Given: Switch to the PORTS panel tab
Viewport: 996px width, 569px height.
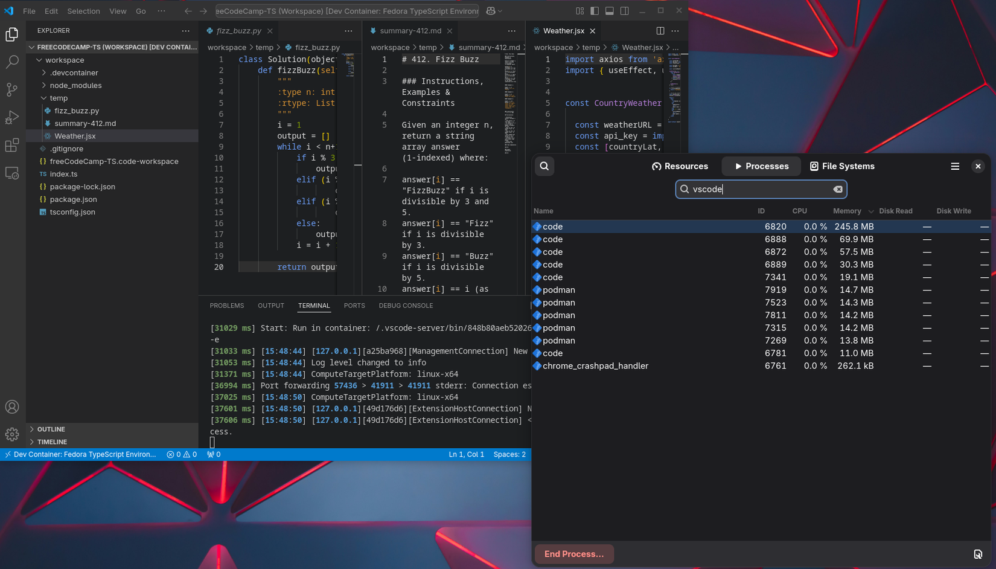Looking at the screenshot, I should pos(354,306).
